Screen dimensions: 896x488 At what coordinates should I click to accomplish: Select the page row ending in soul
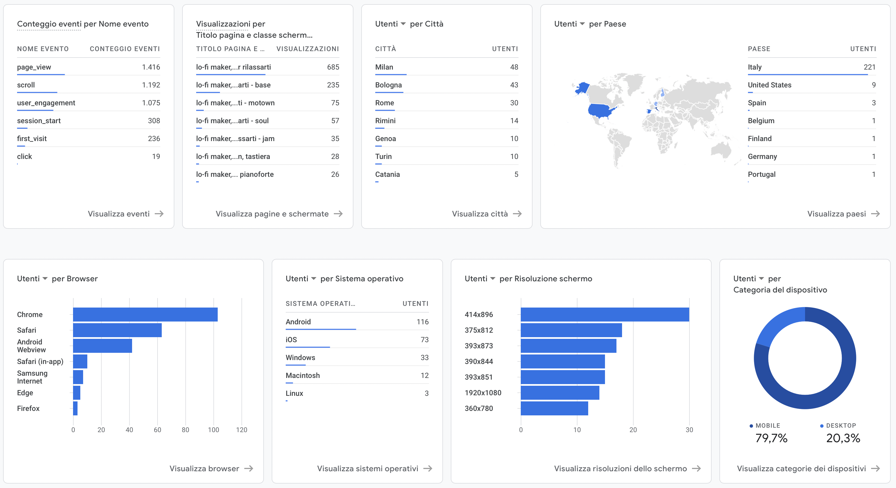tap(268, 121)
